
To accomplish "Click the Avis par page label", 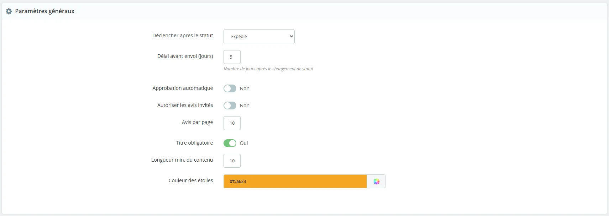I will coord(197,122).
